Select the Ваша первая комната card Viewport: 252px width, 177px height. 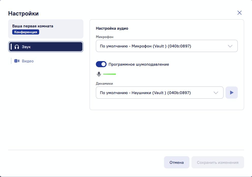pyautogui.click(x=46, y=29)
